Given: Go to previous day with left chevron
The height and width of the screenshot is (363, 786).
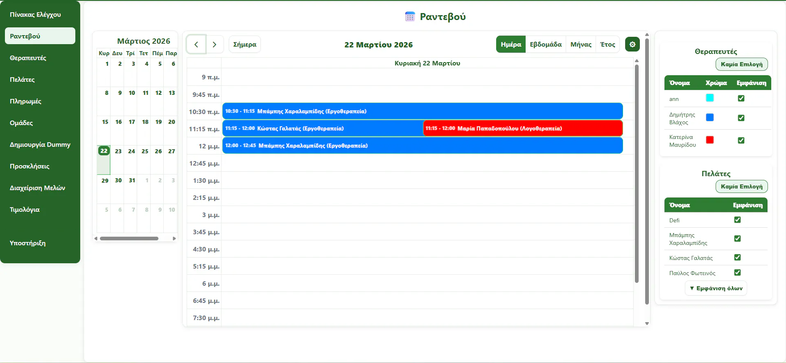Looking at the screenshot, I should (196, 45).
